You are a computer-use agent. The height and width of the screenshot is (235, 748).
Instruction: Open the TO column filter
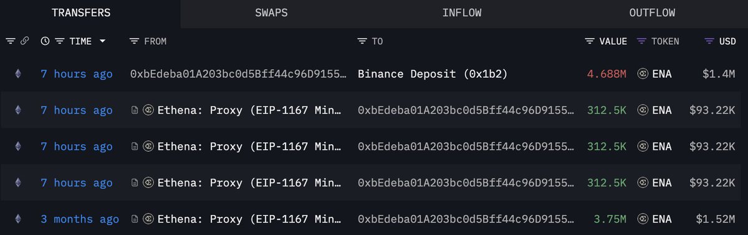click(362, 41)
